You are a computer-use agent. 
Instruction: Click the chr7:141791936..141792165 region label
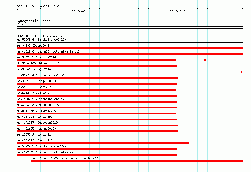(38, 6)
